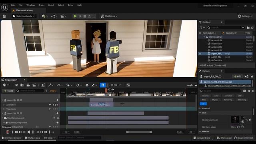Click the Render Movie clapperboard icon
256x144 pixels.
(x=34, y=85)
